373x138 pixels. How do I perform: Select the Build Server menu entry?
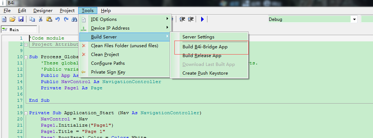(125, 37)
